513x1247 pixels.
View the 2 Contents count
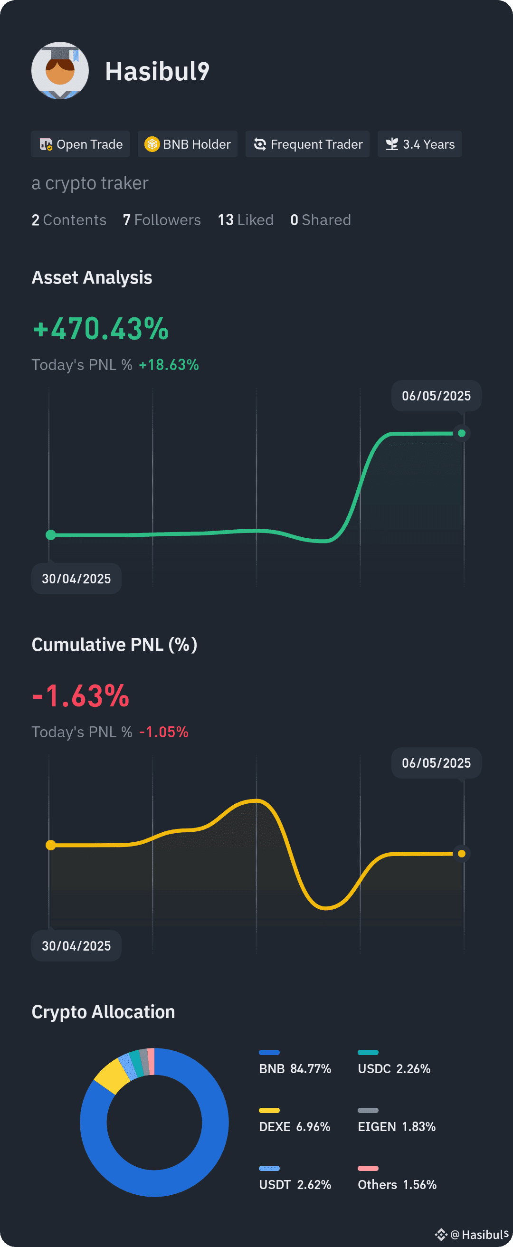click(69, 220)
